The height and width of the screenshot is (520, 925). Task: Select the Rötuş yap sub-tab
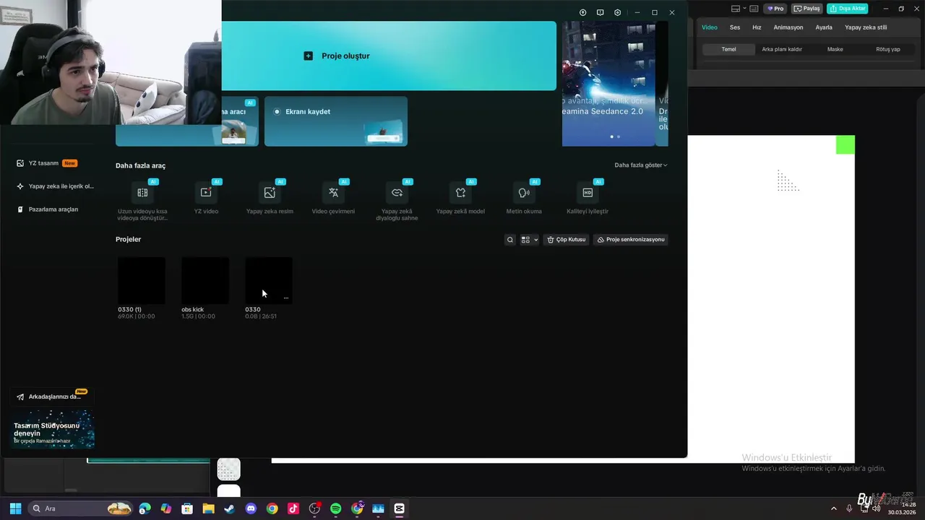click(x=888, y=49)
